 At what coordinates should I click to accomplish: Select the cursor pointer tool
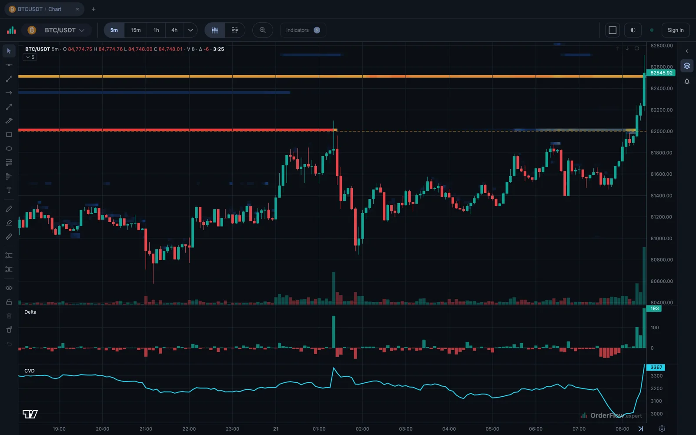[x=9, y=51]
